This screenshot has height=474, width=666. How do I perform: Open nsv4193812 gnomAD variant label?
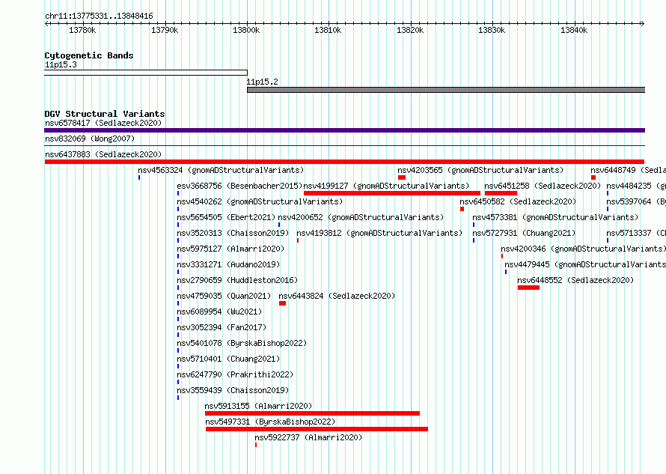click(x=379, y=233)
